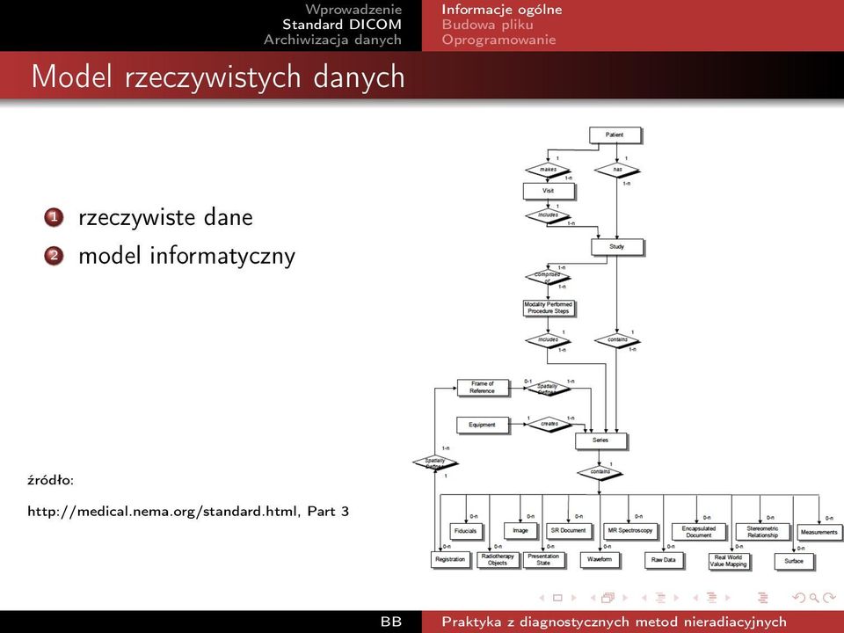Image resolution: width=844 pixels, height=633 pixels.
Task: Click the Fiducials box
Action: [466, 531]
